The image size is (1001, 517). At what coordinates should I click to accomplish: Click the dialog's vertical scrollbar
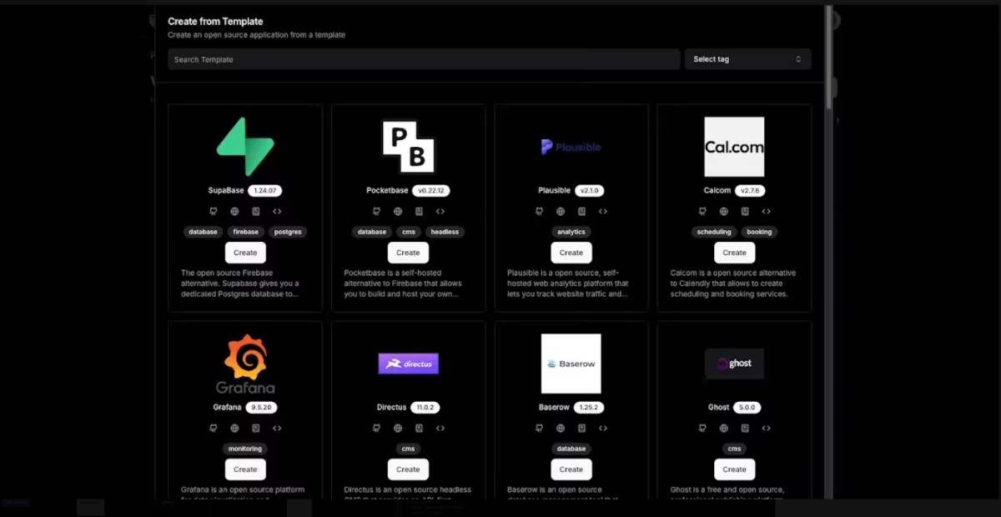(x=829, y=57)
